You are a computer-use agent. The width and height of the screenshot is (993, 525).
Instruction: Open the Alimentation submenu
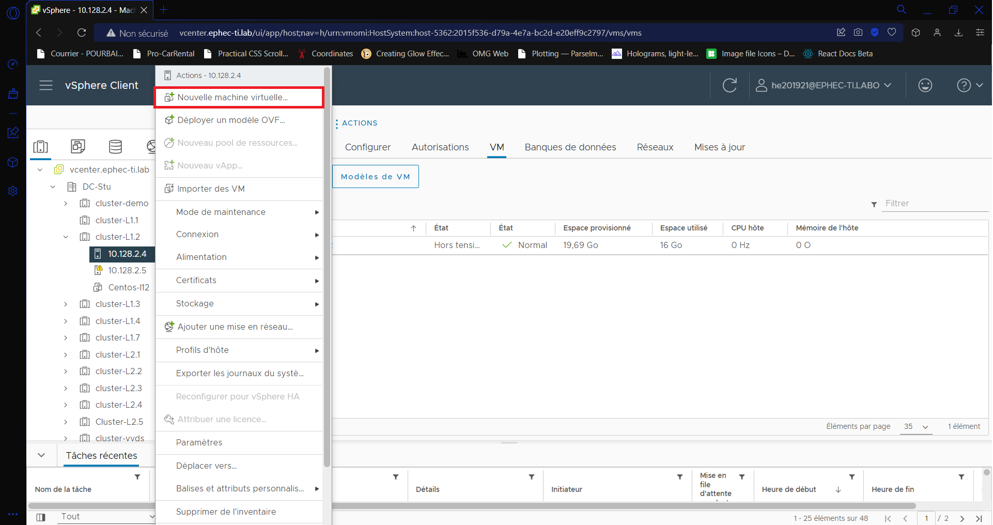click(x=239, y=257)
